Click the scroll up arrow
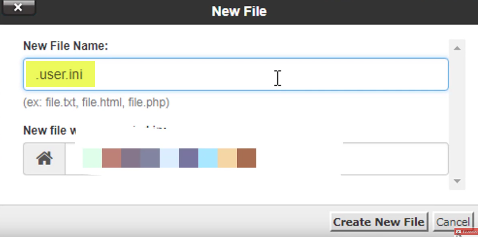The height and width of the screenshot is (237, 478). 457,48
